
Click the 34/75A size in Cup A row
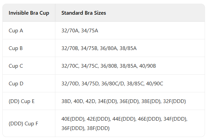90,31
